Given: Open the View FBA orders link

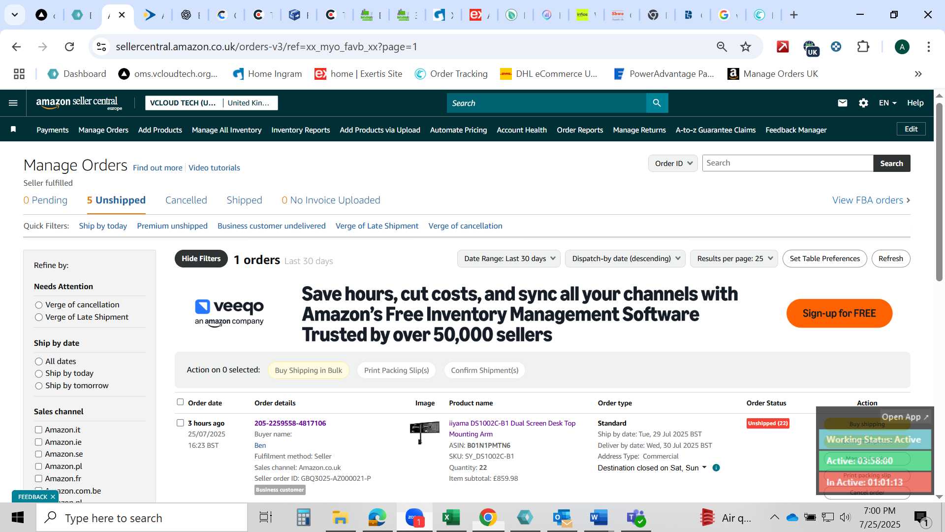Looking at the screenshot, I should (x=871, y=200).
